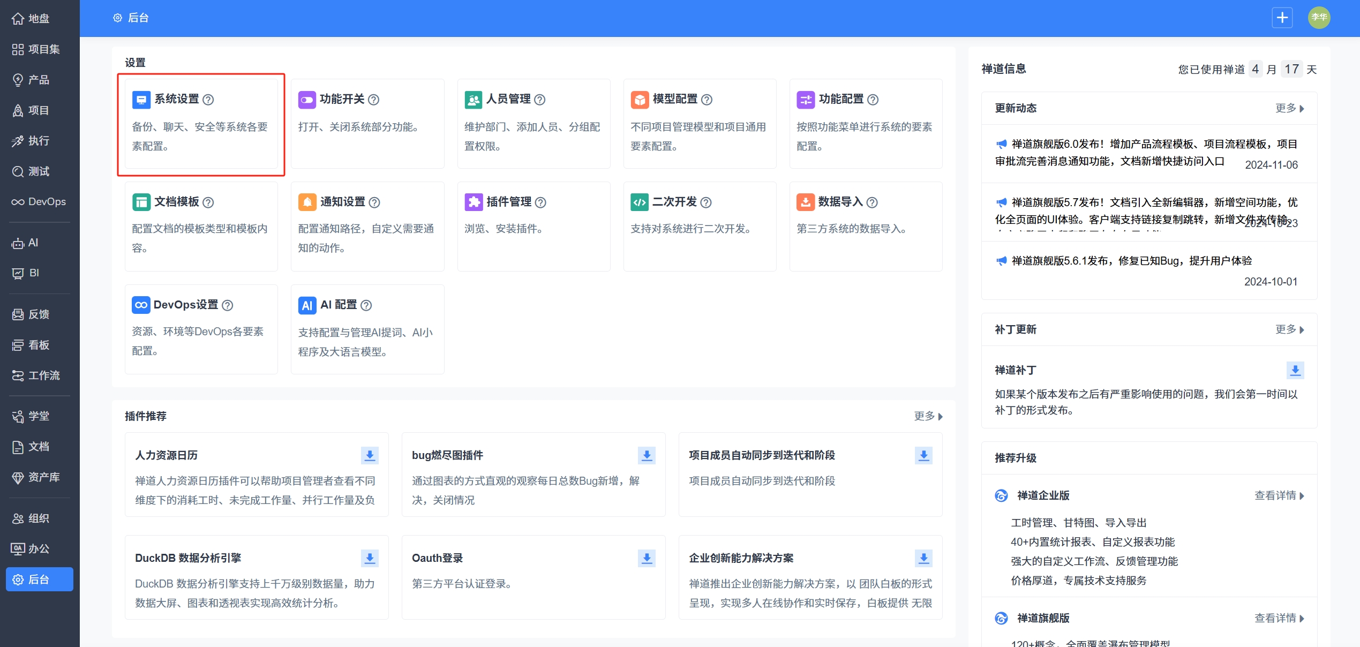This screenshot has width=1360, height=647.
Task: Download the 禅道补丁 patch
Action: [1295, 370]
